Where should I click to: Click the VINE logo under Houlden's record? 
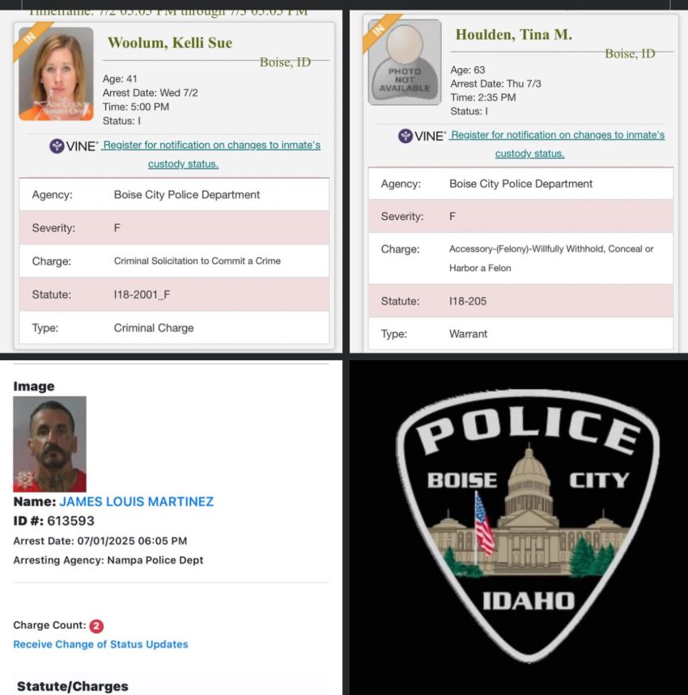pos(422,136)
